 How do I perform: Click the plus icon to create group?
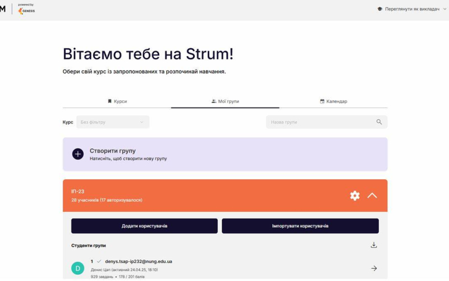tap(78, 154)
